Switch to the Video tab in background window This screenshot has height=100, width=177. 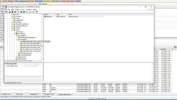point(17,1)
